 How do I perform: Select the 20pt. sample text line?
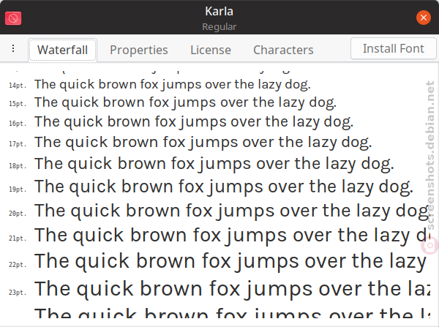[x=232, y=211]
